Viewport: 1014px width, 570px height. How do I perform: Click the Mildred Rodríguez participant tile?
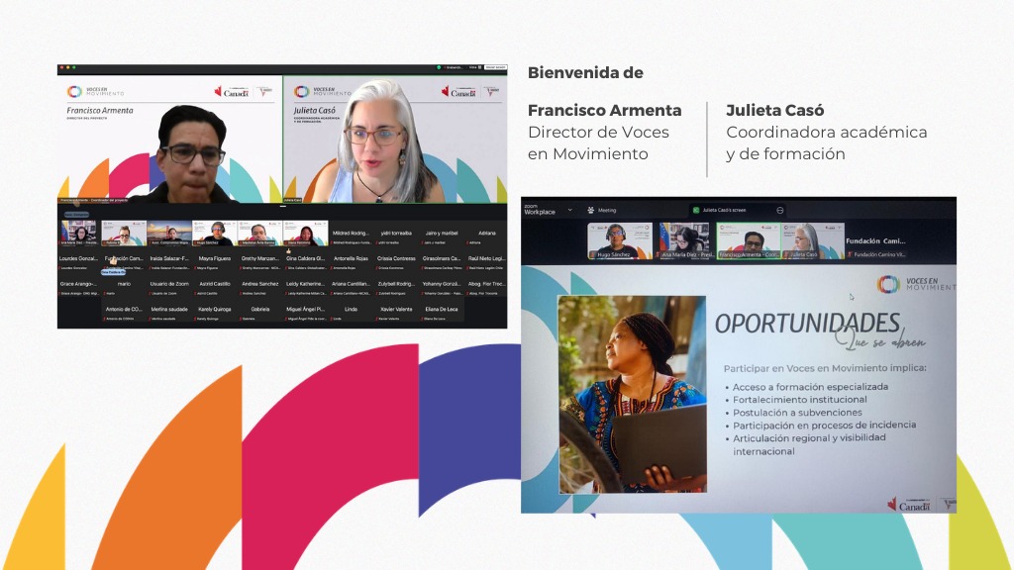click(351, 237)
